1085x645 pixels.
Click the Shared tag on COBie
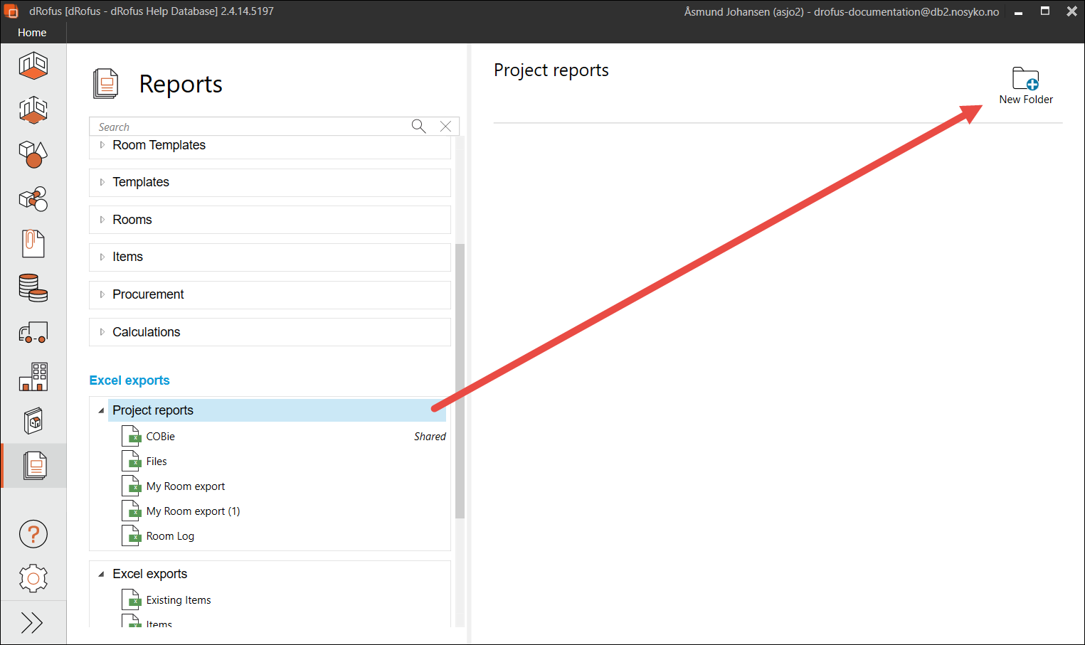pos(430,437)
